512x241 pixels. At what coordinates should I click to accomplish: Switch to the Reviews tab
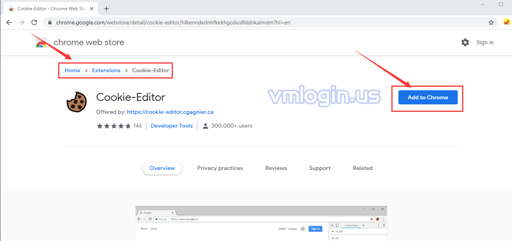(x=276, y=168)
